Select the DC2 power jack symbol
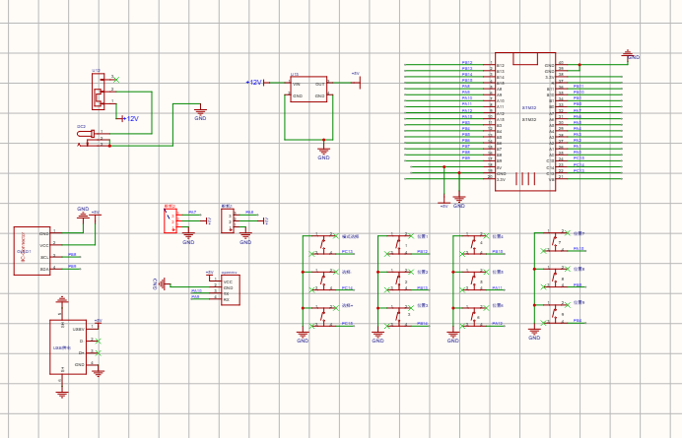 coord(94,138)
